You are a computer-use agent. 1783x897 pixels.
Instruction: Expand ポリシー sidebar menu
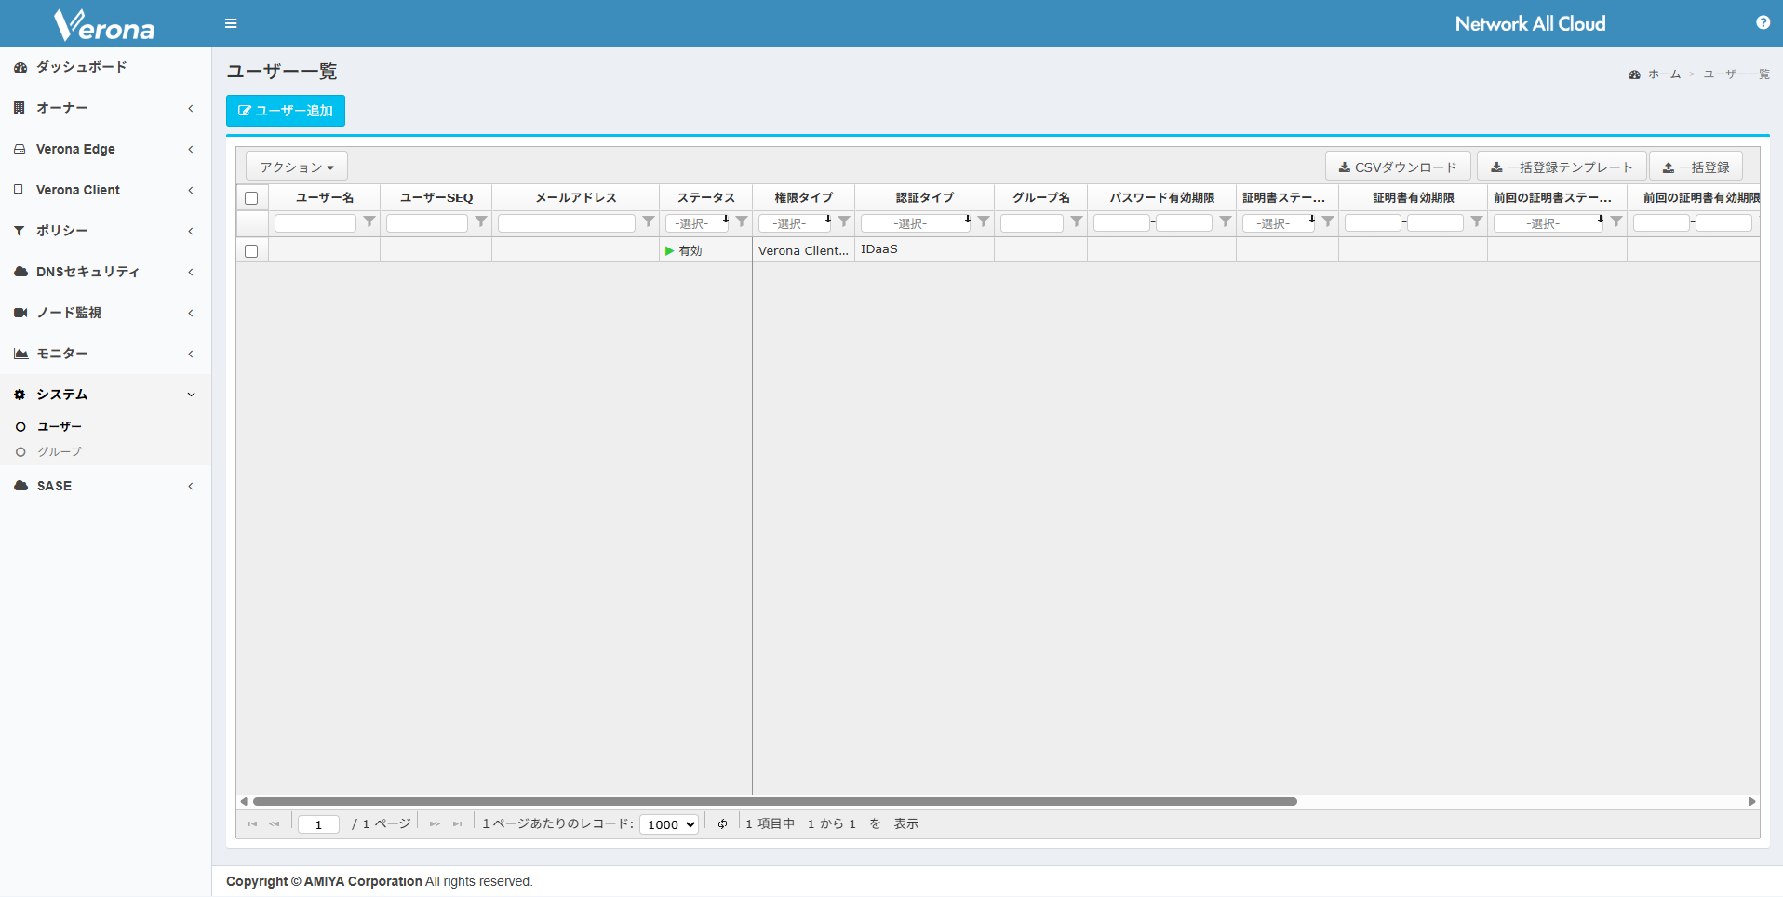tap(105, 231)
